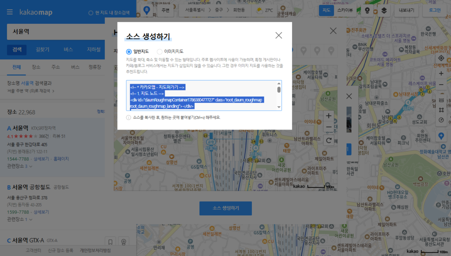Viewport: 451px width, 256px height.
Task: Click the blue 소스 생성하기 button
Action: 225,208
